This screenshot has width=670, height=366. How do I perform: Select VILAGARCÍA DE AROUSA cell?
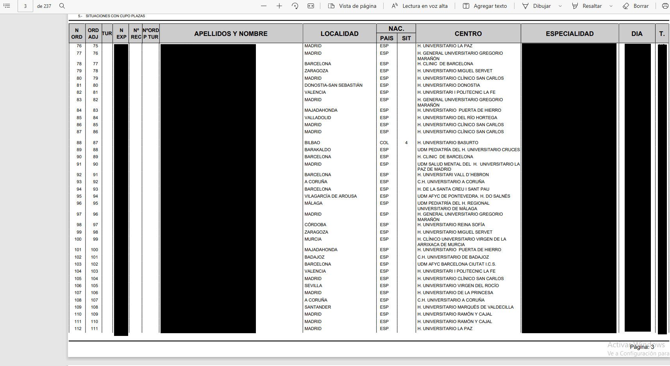tap(331, 196)
